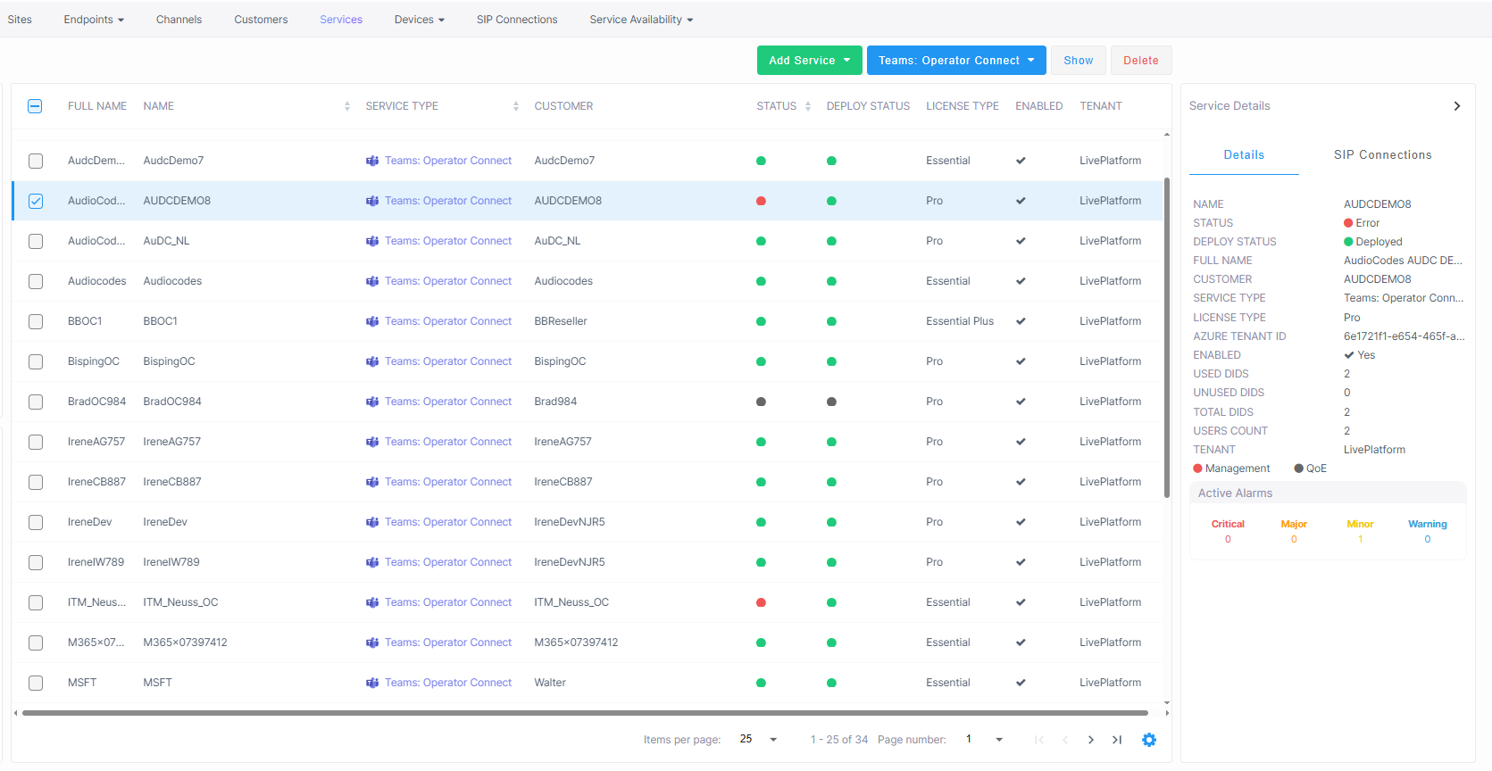Select checkbox for Audiocodes row
The image size is (1492, 771).
[36, 281]
